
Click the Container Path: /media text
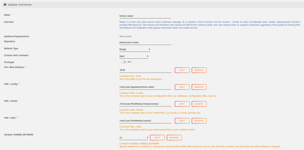point(131,110)
